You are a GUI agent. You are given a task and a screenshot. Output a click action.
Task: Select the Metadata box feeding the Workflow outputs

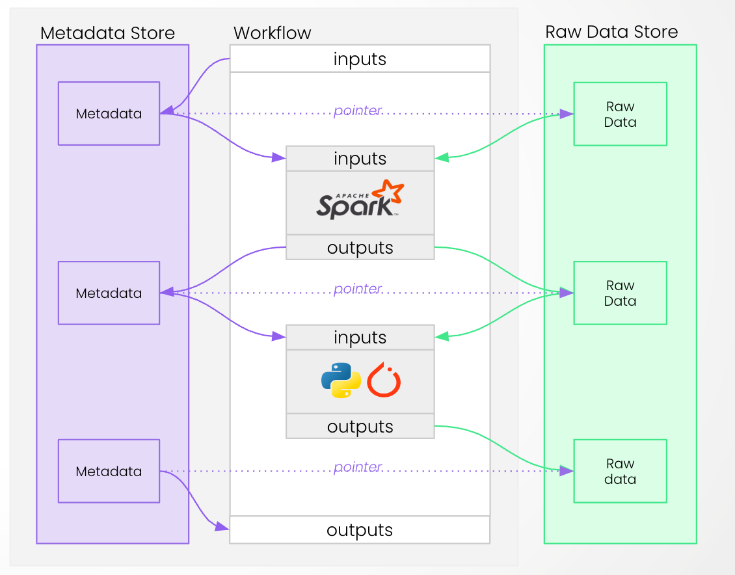[x=109, y=471]
